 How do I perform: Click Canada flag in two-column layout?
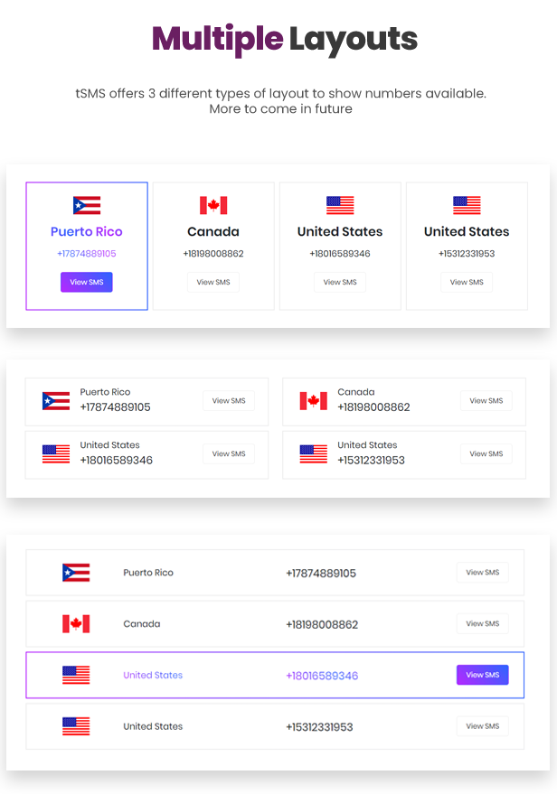pos(314,401)
